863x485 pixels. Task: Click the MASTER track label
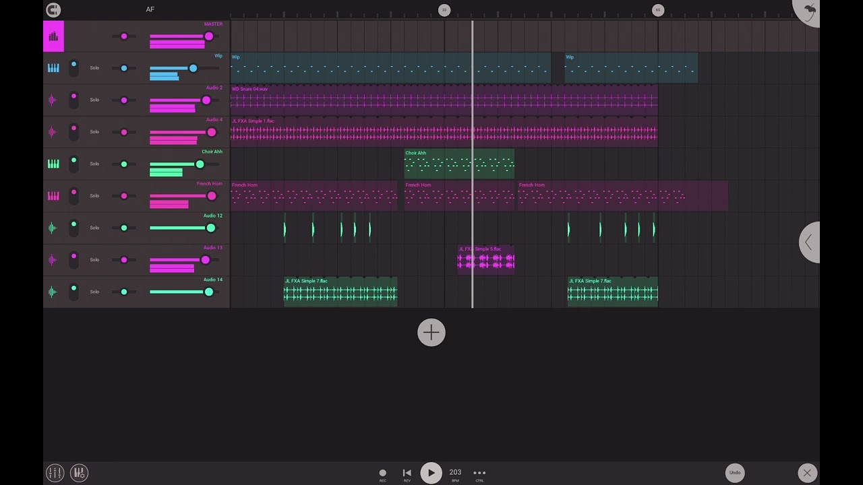[x=213, y=24]
